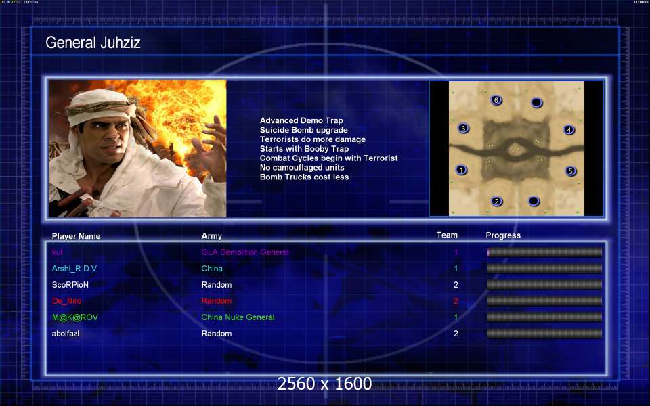Click Arshi_R.D.V's China army entry
The height and width of the screenshot is (406, 650).
click(212, 269)
